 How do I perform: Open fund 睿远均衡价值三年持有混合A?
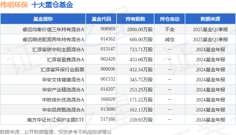[x=53, y=29]
